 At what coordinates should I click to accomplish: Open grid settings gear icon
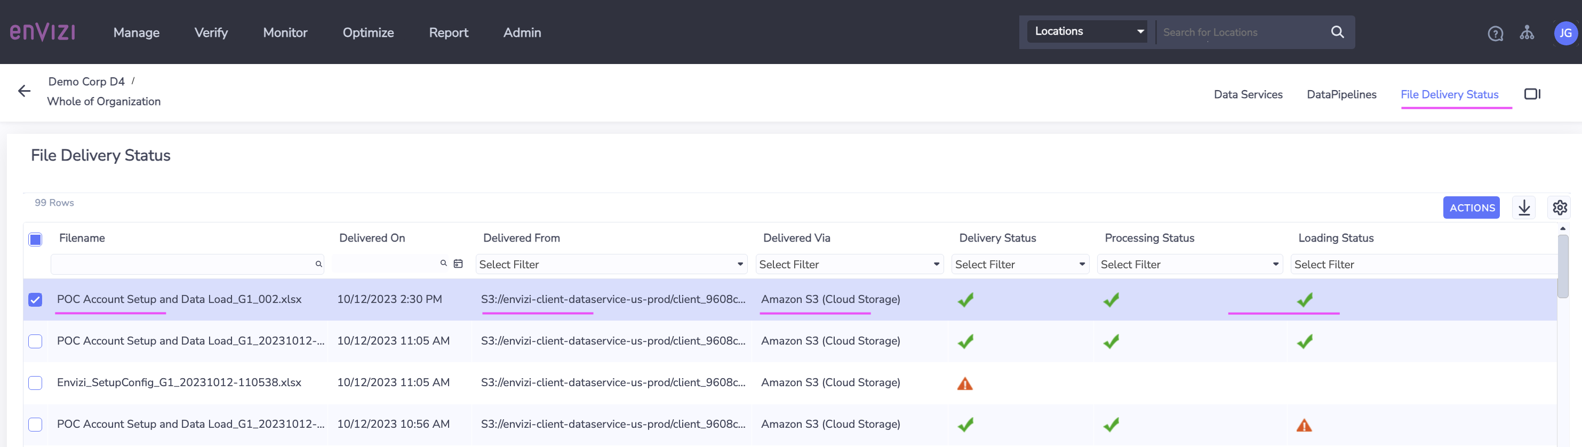click(x=1559, y=207)
